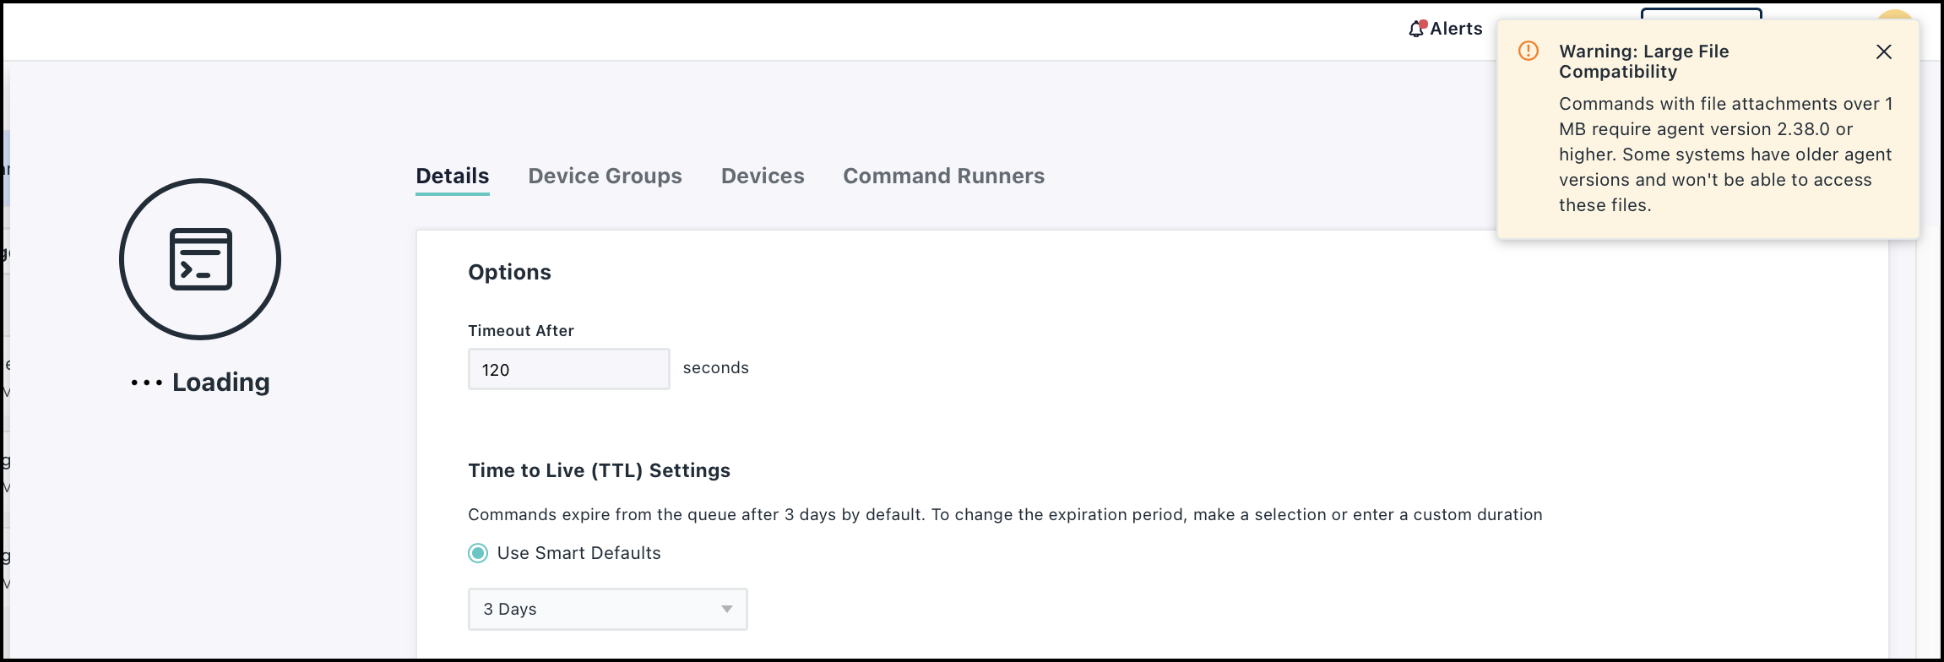Dismiss the Large File Compatibility warning

click(1883, 52)
